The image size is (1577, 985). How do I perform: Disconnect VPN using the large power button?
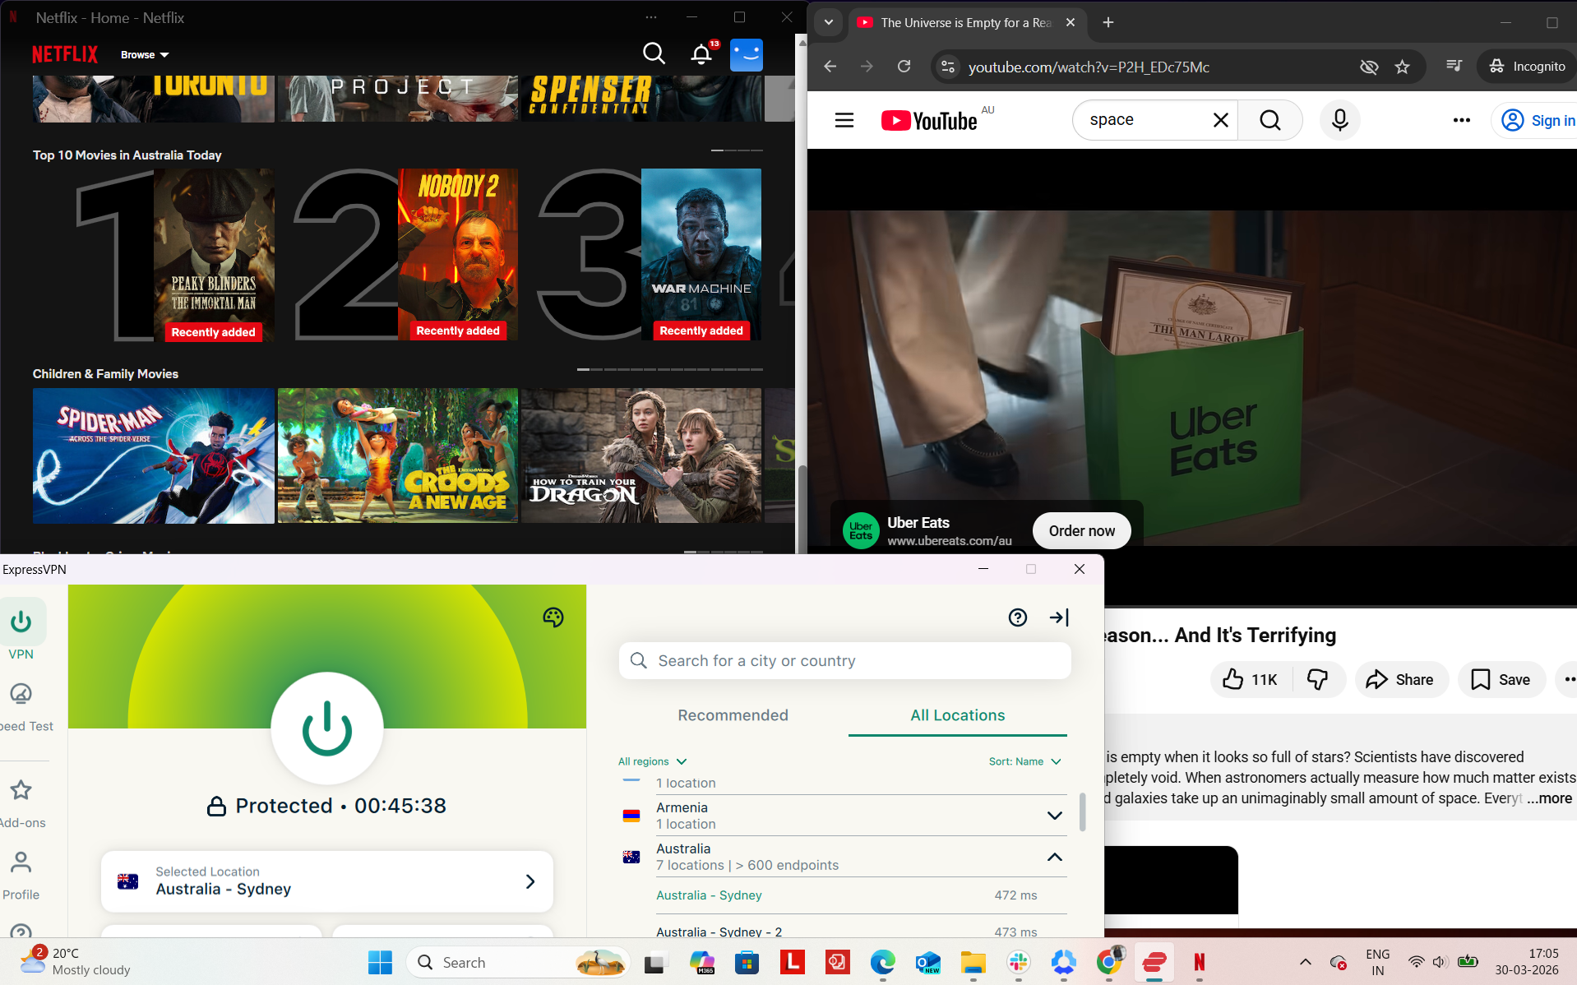326,728
